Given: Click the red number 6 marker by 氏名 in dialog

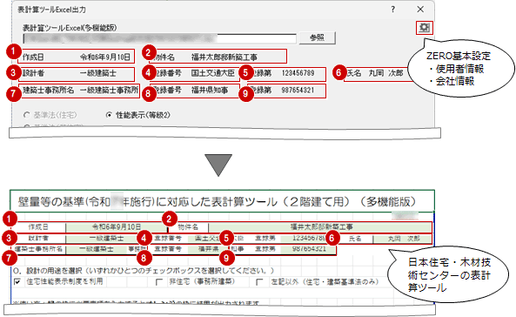Looking at the screenshot, I should [339, 72].
